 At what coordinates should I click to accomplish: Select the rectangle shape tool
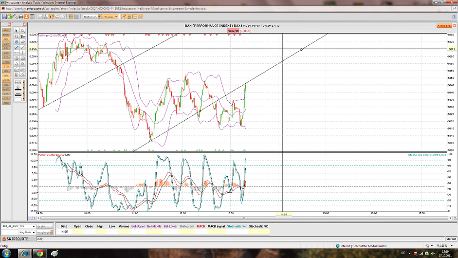coord(22,58)
